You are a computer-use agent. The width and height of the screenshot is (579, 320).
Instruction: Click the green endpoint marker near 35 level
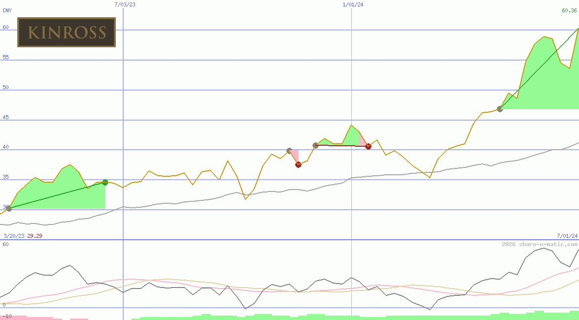[104, 182]
